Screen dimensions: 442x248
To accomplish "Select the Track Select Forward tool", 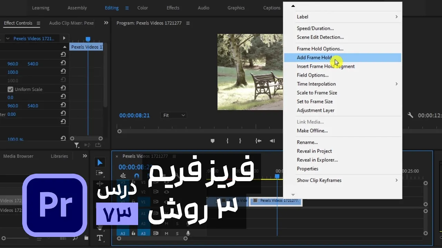I will pyautogui.click(x=100, y=173).
